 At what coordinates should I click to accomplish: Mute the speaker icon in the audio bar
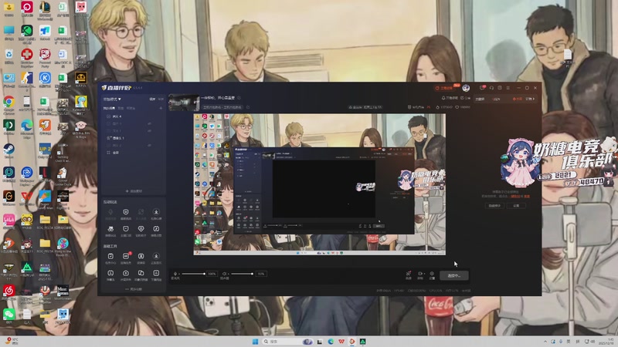(224, 274)
